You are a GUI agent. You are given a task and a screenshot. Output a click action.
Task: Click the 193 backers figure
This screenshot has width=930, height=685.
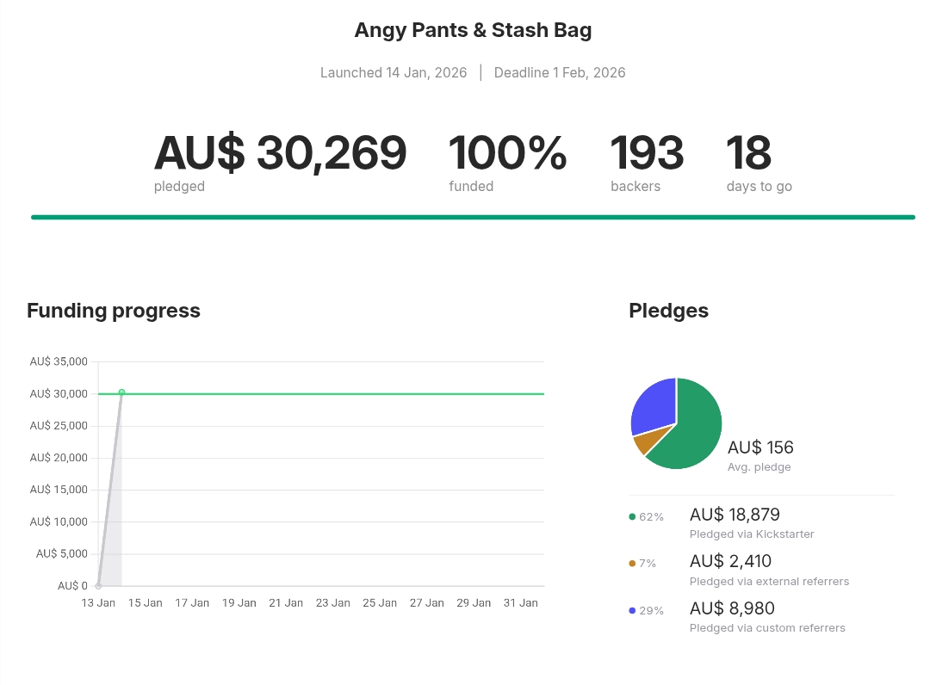(647, 153)
